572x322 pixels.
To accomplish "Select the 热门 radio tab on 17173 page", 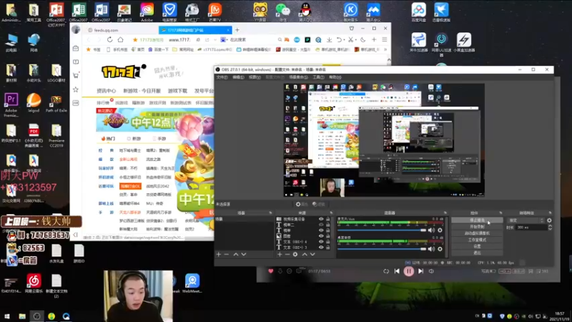I will 108,139.
